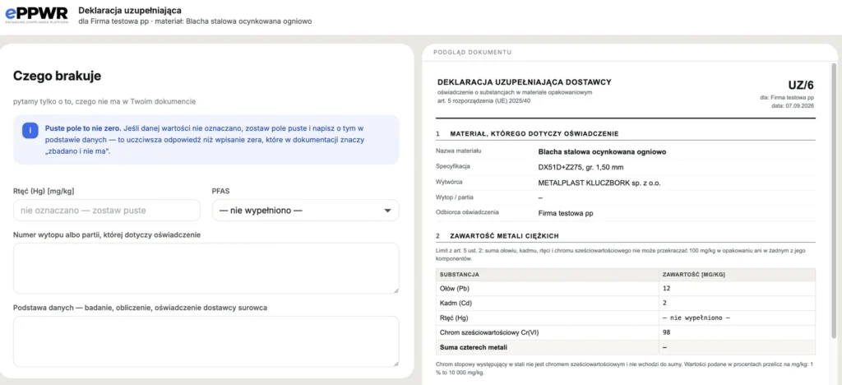Click the 'Ołów (Pb)' table row label
Viewport: 842px width, 385px height.
click(454, 289)
